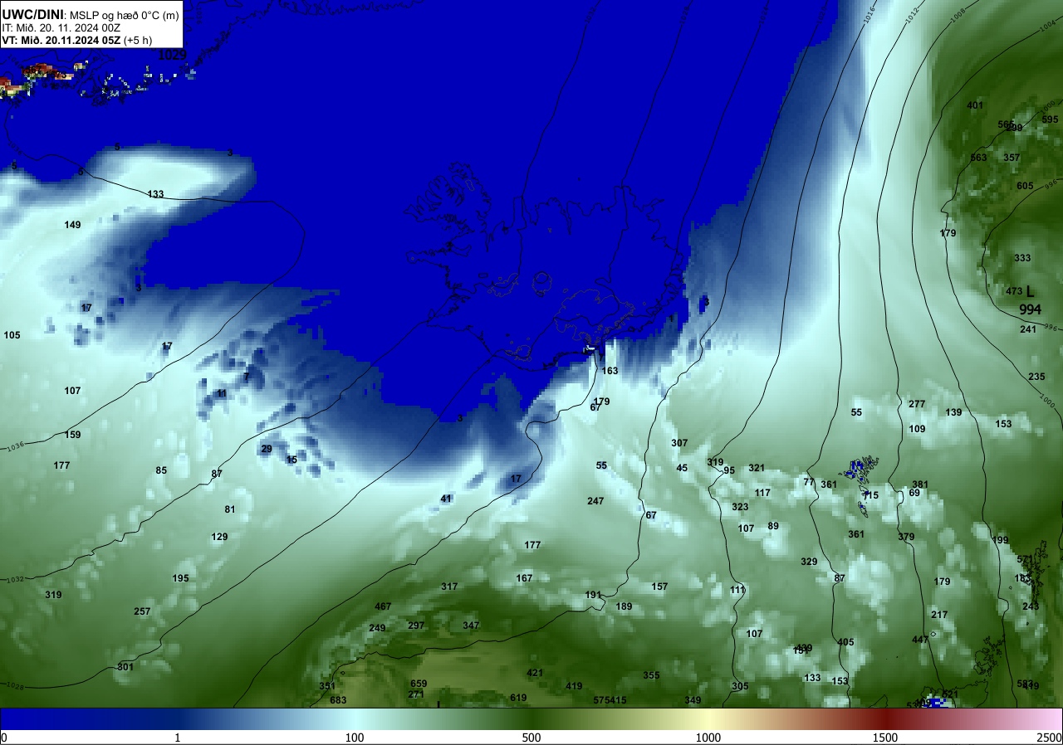This screenshot has width=1063, height=745.
Task: Click the 241 height value
Action: (1028, 329)
